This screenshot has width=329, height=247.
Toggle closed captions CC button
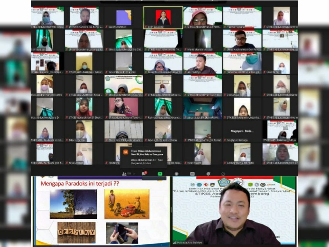pyautogui.click(x=192, y=174)
